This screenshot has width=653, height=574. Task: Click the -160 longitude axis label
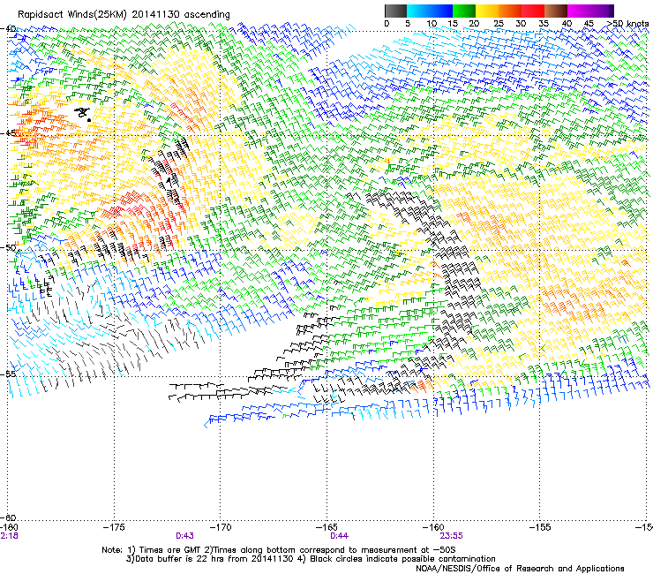click(433, 527)
